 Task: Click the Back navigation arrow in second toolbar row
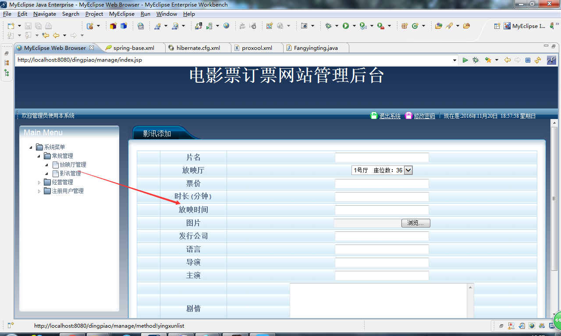click(x=56, y=35)
